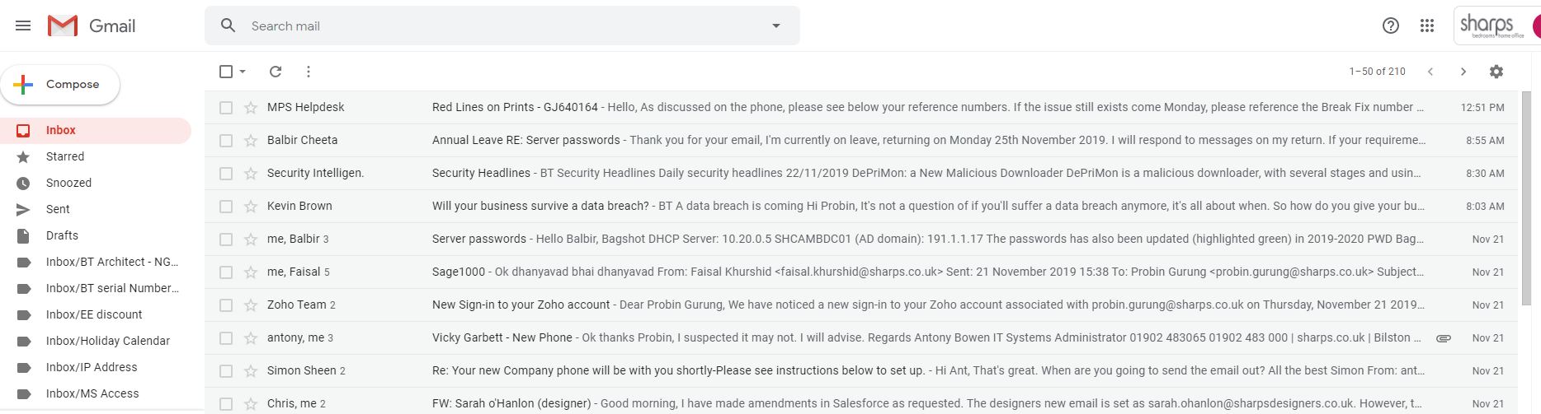
Task: Tick the checkbox for Kevin Brown email
Action: coord(226,206)
